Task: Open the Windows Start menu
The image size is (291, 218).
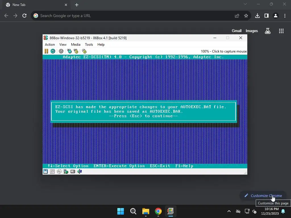Action: pos(120,211)
